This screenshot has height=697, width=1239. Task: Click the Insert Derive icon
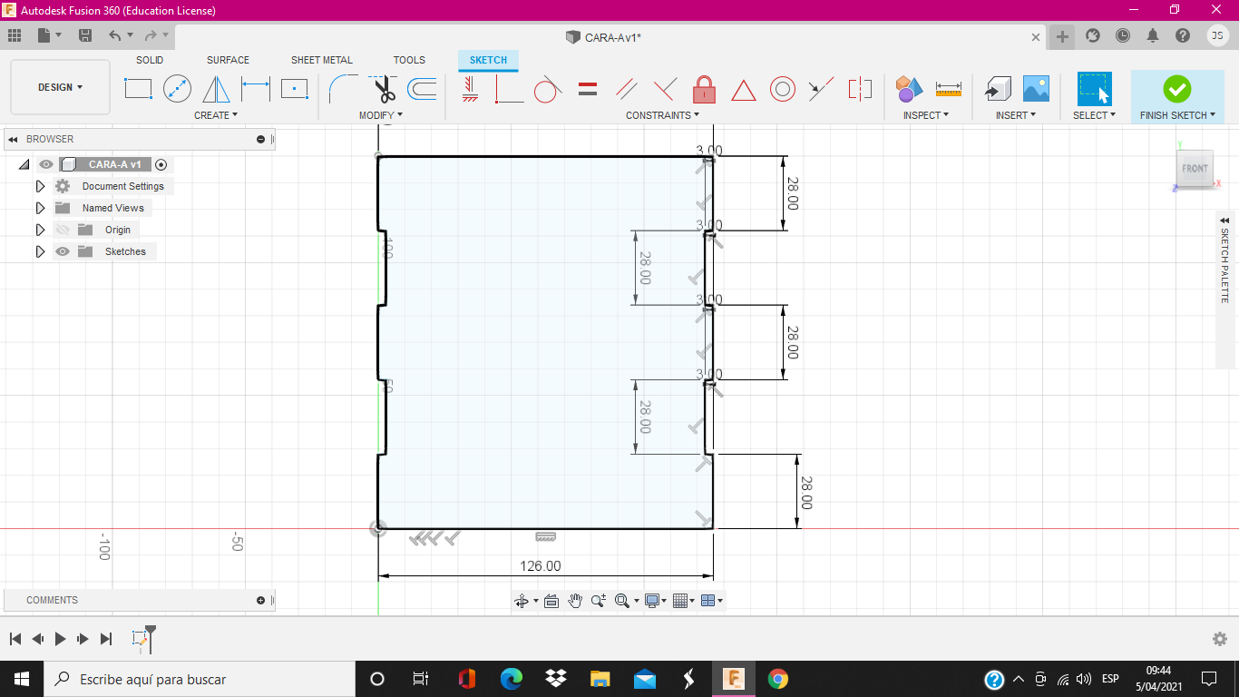998,89
